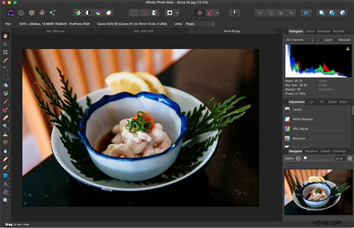Click the Invert Selection icon
The image size is (354, 228).
(154, 13)
